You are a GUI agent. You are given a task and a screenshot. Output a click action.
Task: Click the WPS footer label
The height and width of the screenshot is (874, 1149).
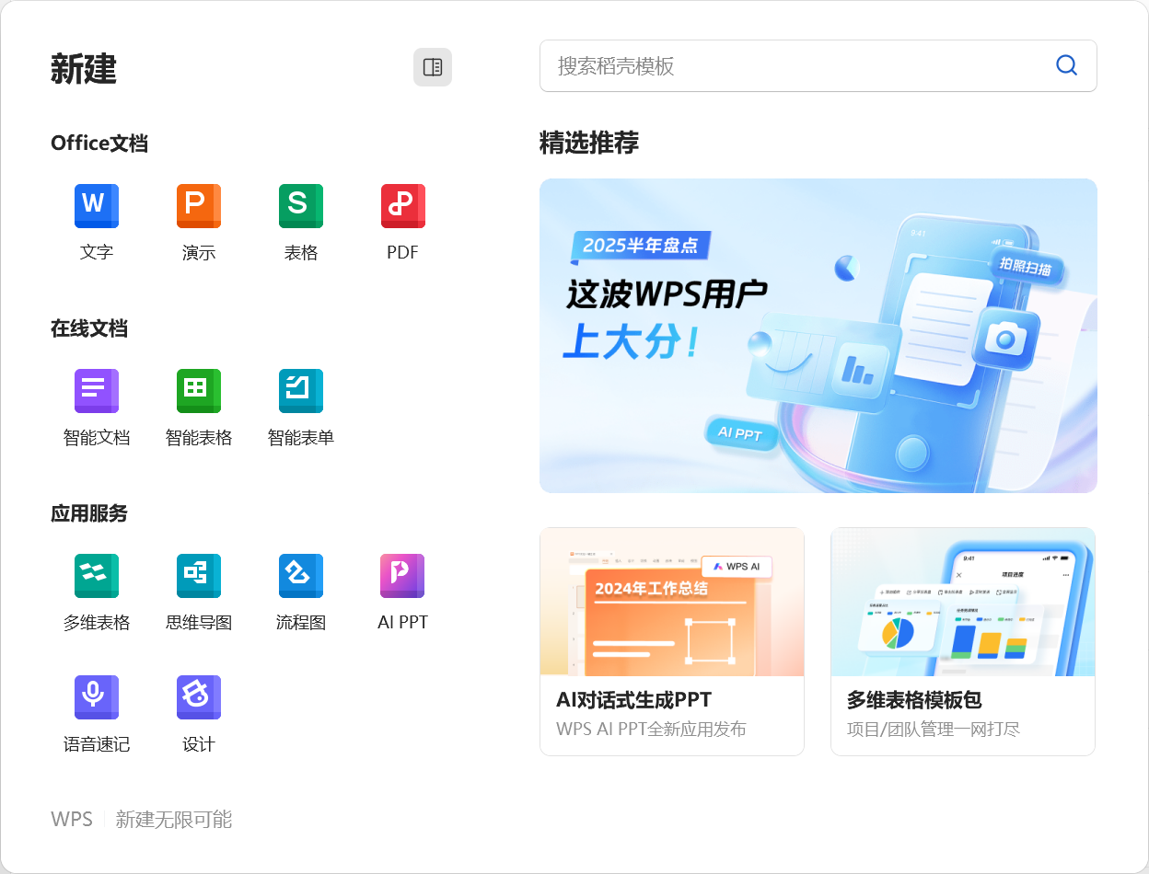tap(72, 819)
